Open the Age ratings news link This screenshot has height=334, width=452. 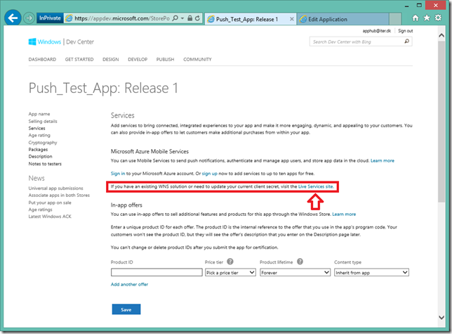coord(41,210)
